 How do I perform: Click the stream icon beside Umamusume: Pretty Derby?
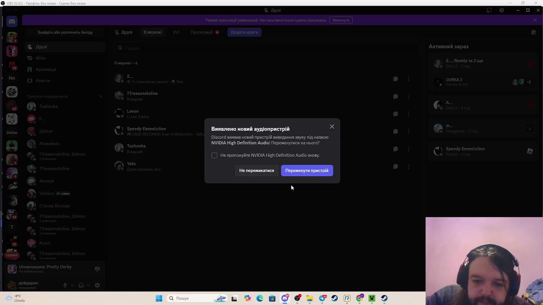pos(97,269)
